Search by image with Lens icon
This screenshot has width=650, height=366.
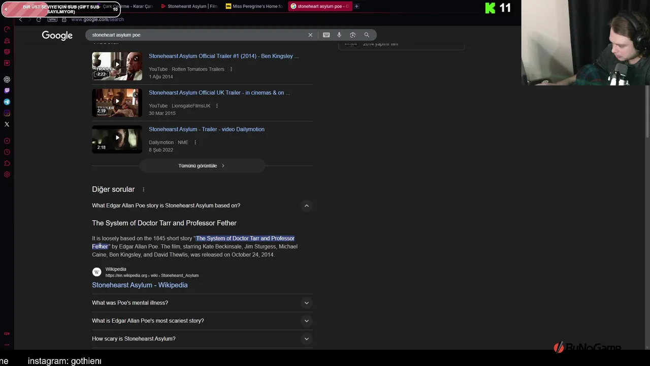point(352,35)
